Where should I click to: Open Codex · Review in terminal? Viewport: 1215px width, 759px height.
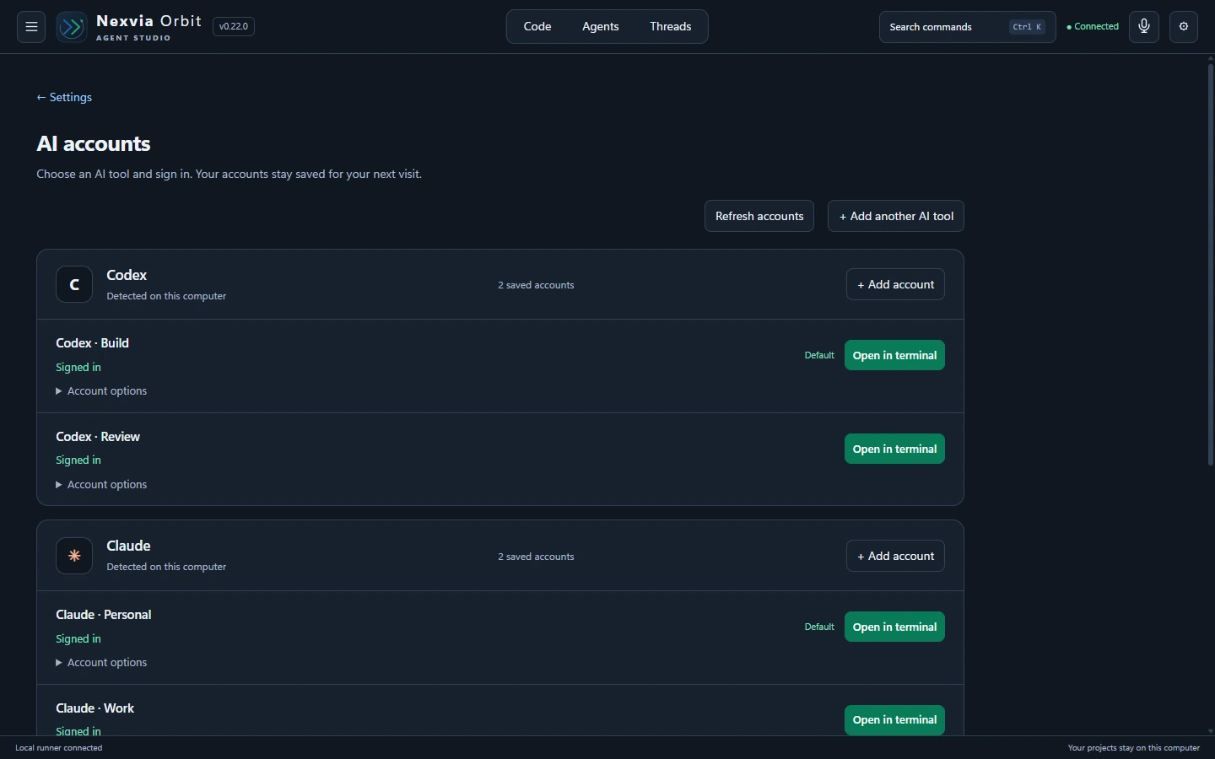pos(894,449)
